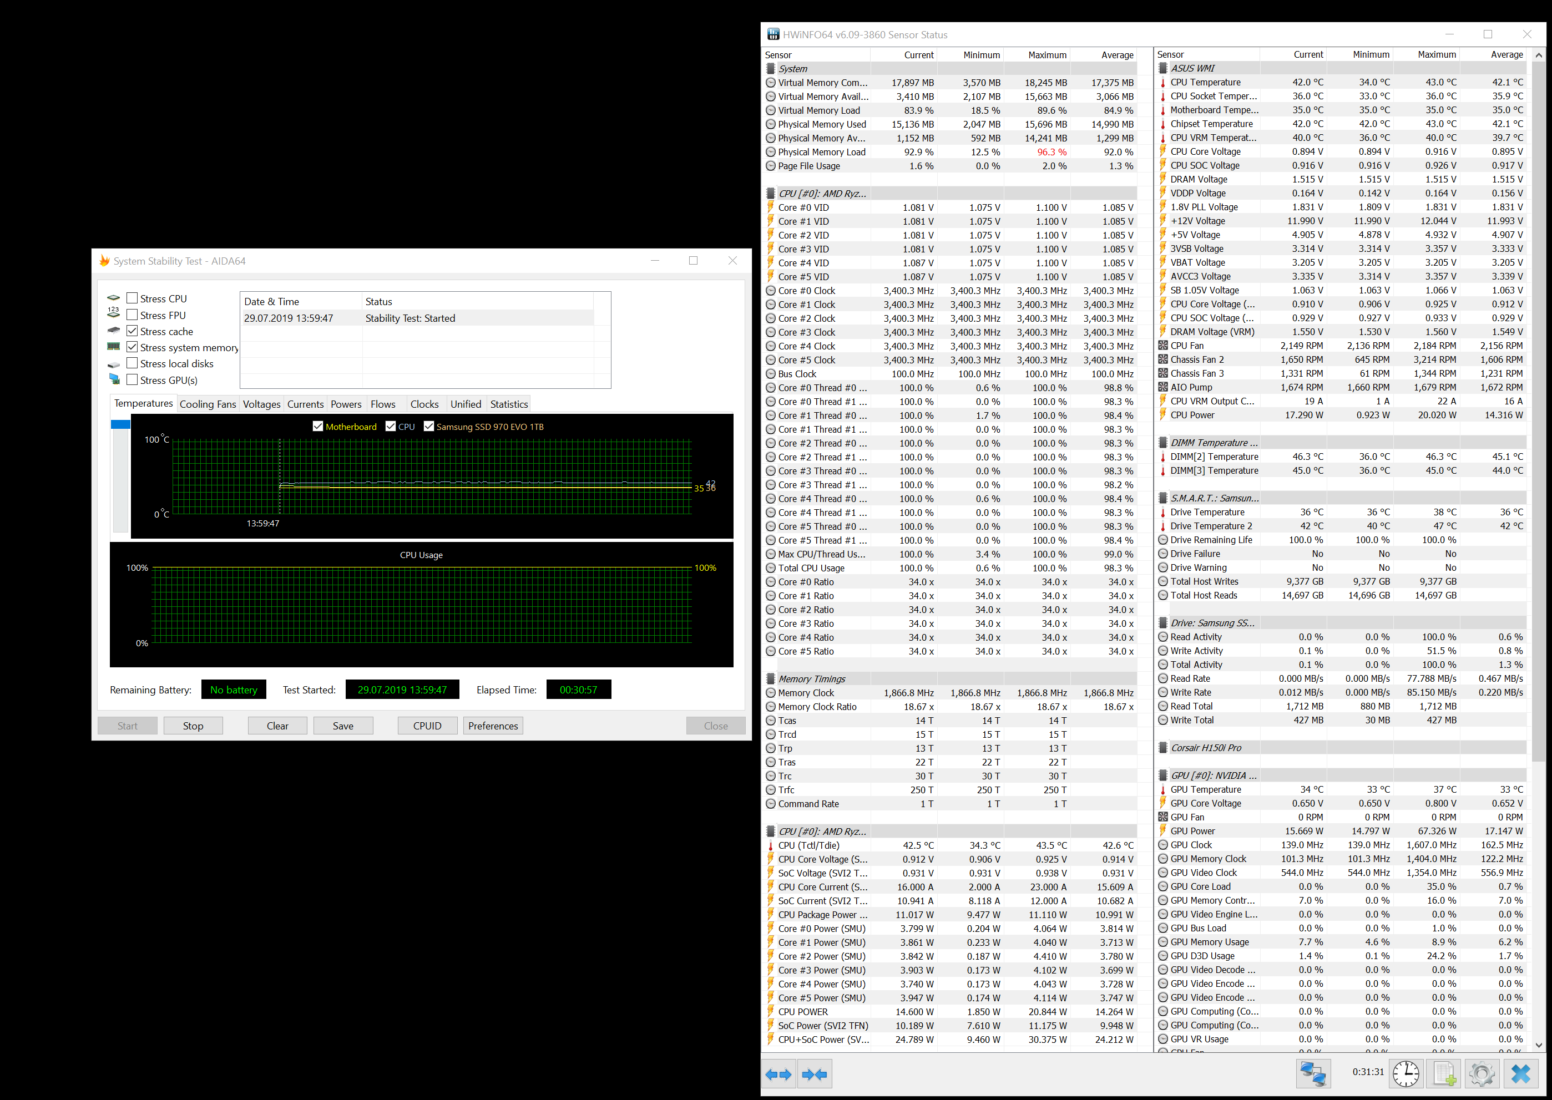Go to the Currents tab
The width and height of the screenshot is (1552, 1100).
(306, 404)
